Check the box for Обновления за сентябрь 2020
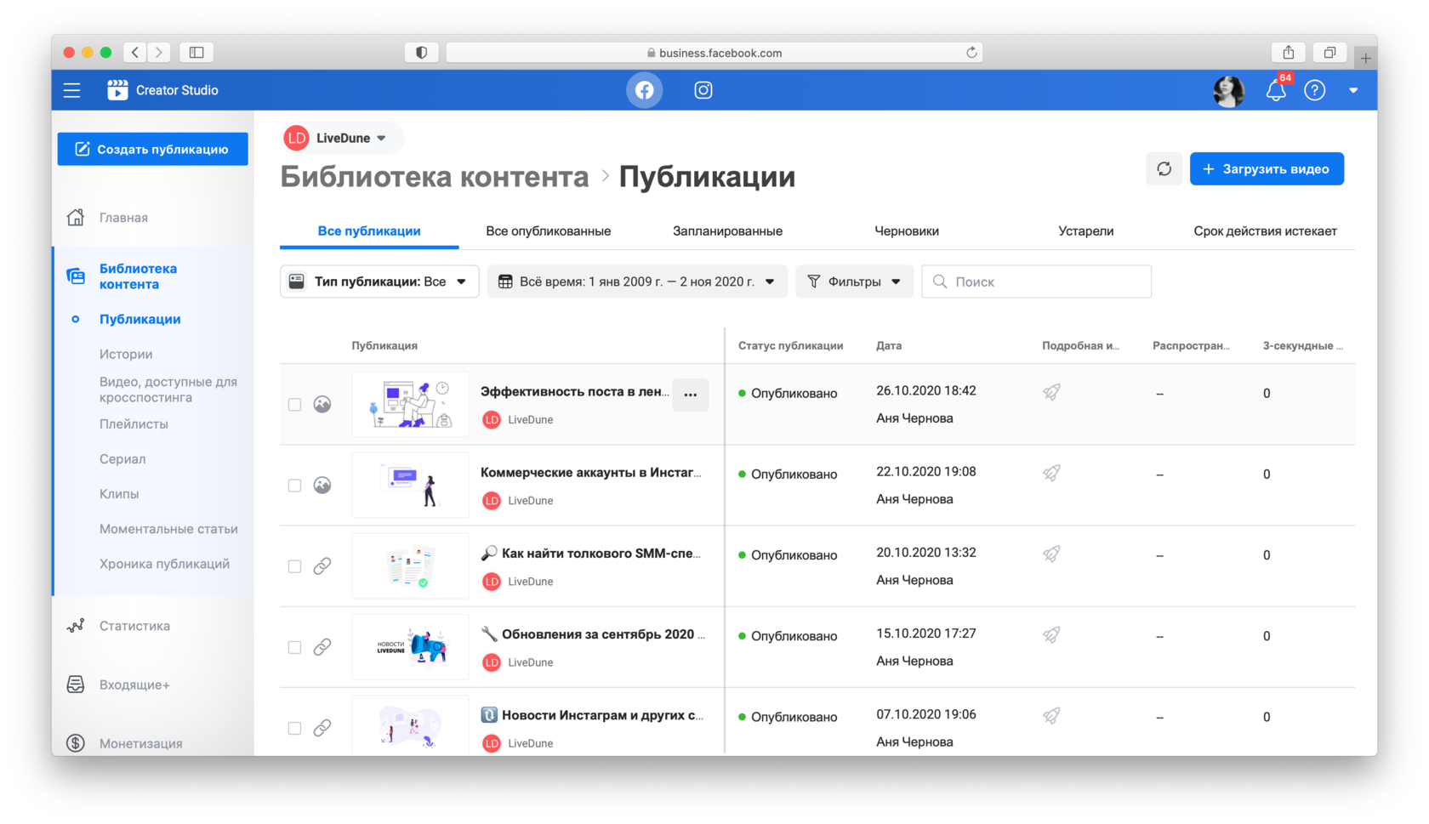The image size is (1429, 824). pyautogui.click(x=294, y=647)
